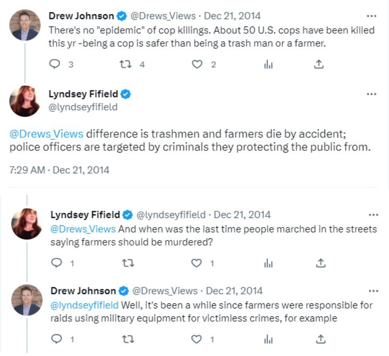Click @lyndseyfifield mention in Drew's last reply
This screenshot has height=356, width=389.
click(84, 304)
